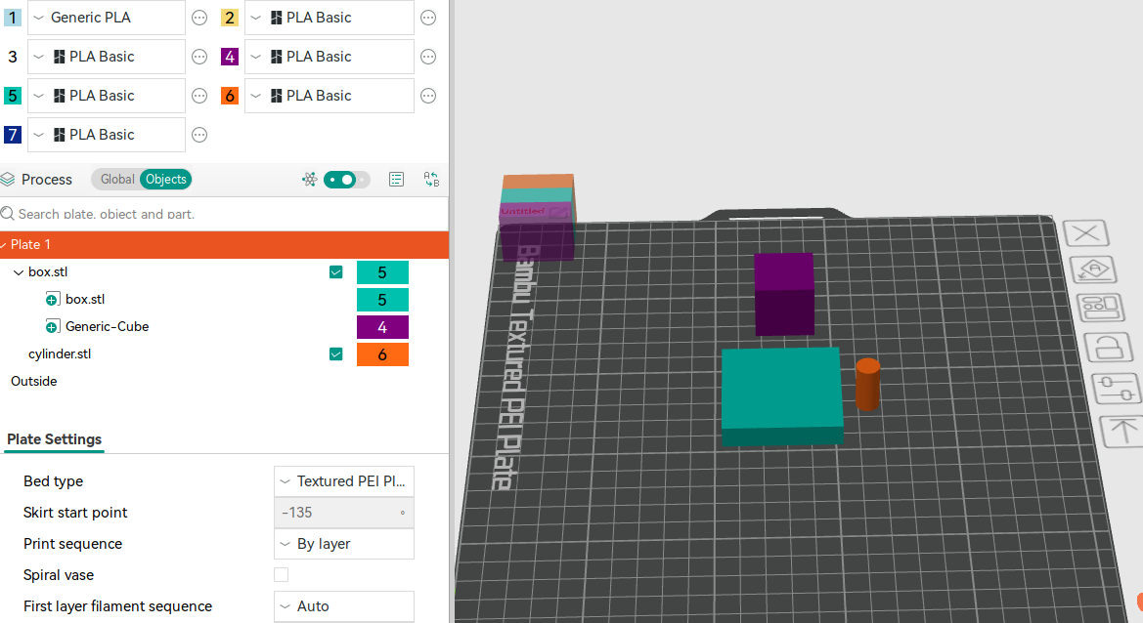
Task: Click the search plate, object and part field
Action: pos(225,213)
